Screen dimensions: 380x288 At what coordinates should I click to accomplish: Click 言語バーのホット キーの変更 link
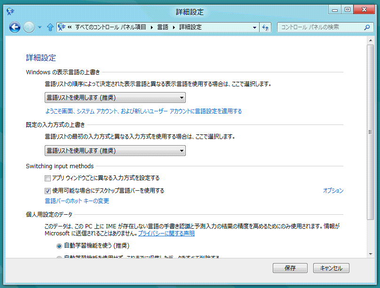point(77,201)
